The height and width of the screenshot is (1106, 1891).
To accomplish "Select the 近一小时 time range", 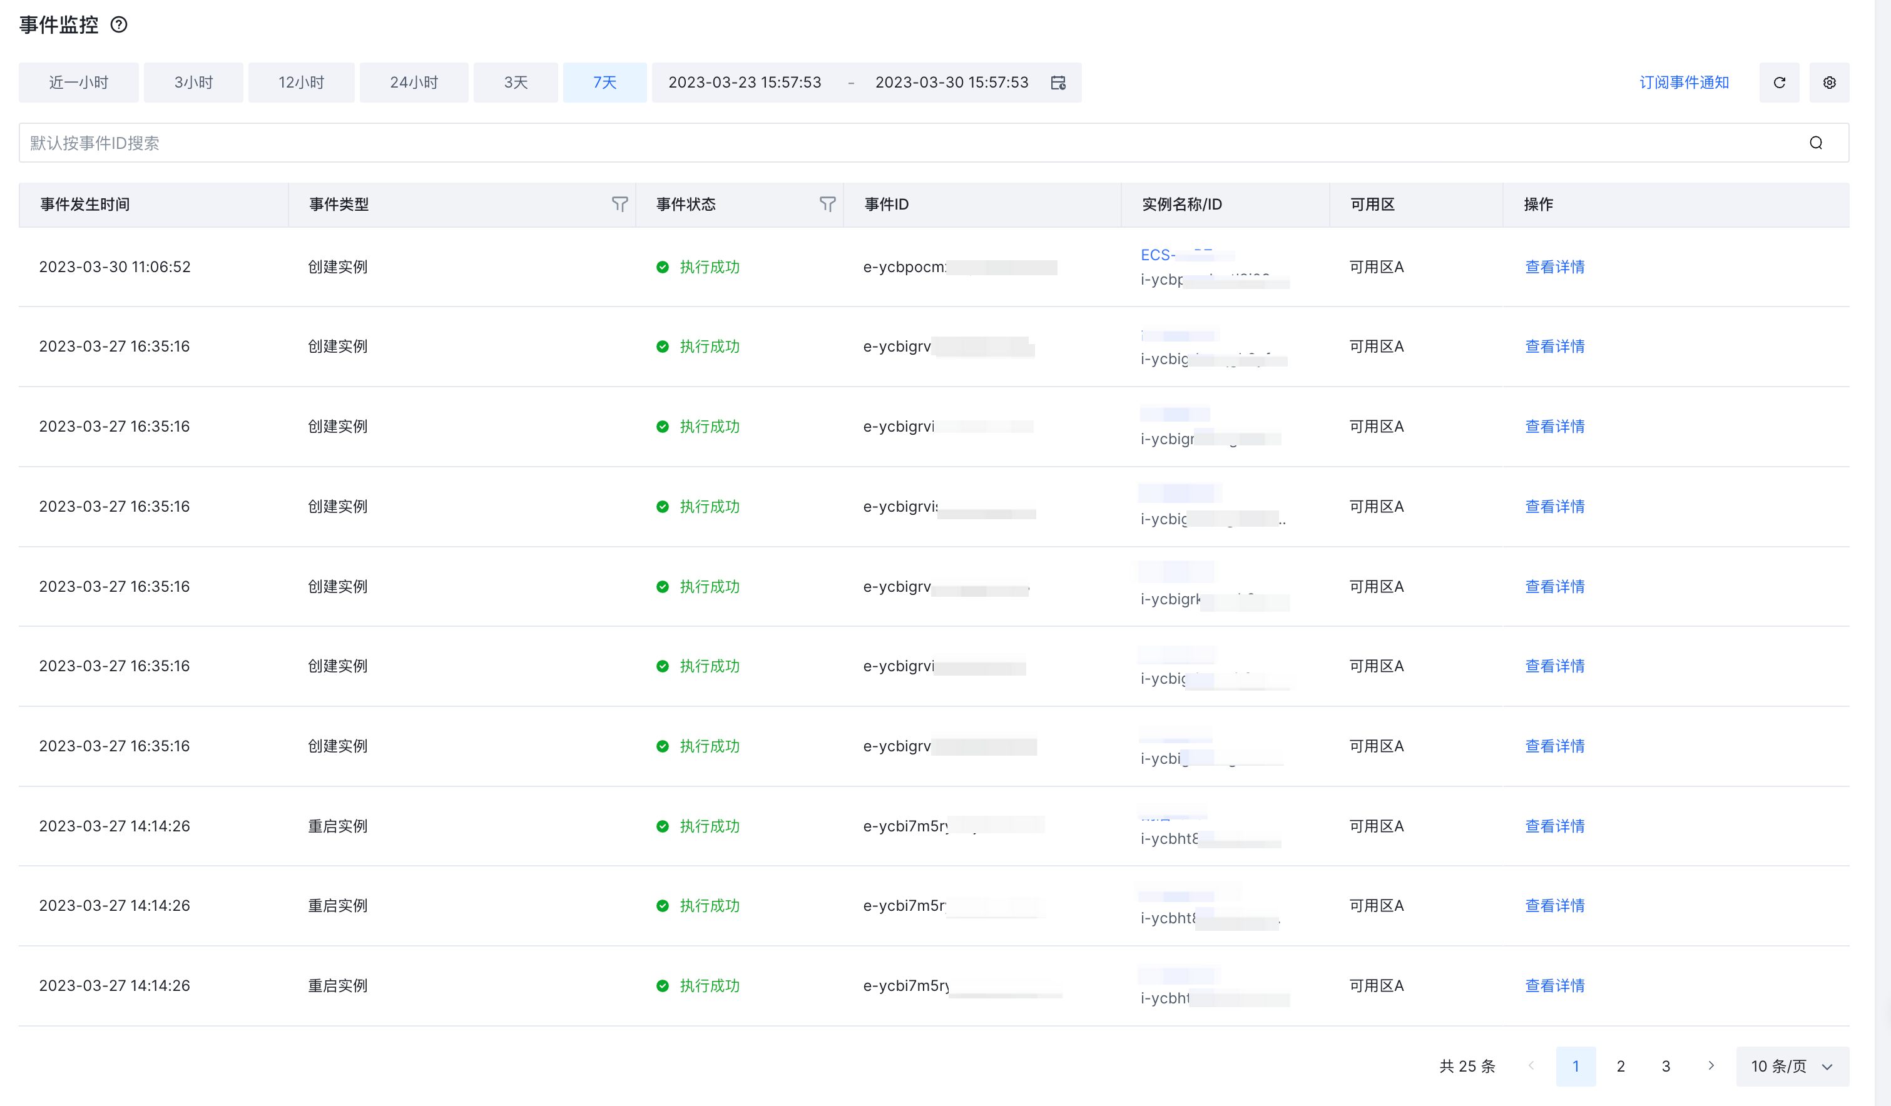I will pyautogui.click(x=79, y=83).
